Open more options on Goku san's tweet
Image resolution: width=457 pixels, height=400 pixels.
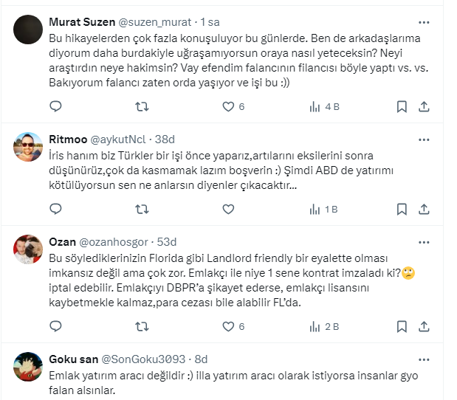[424, 359]
